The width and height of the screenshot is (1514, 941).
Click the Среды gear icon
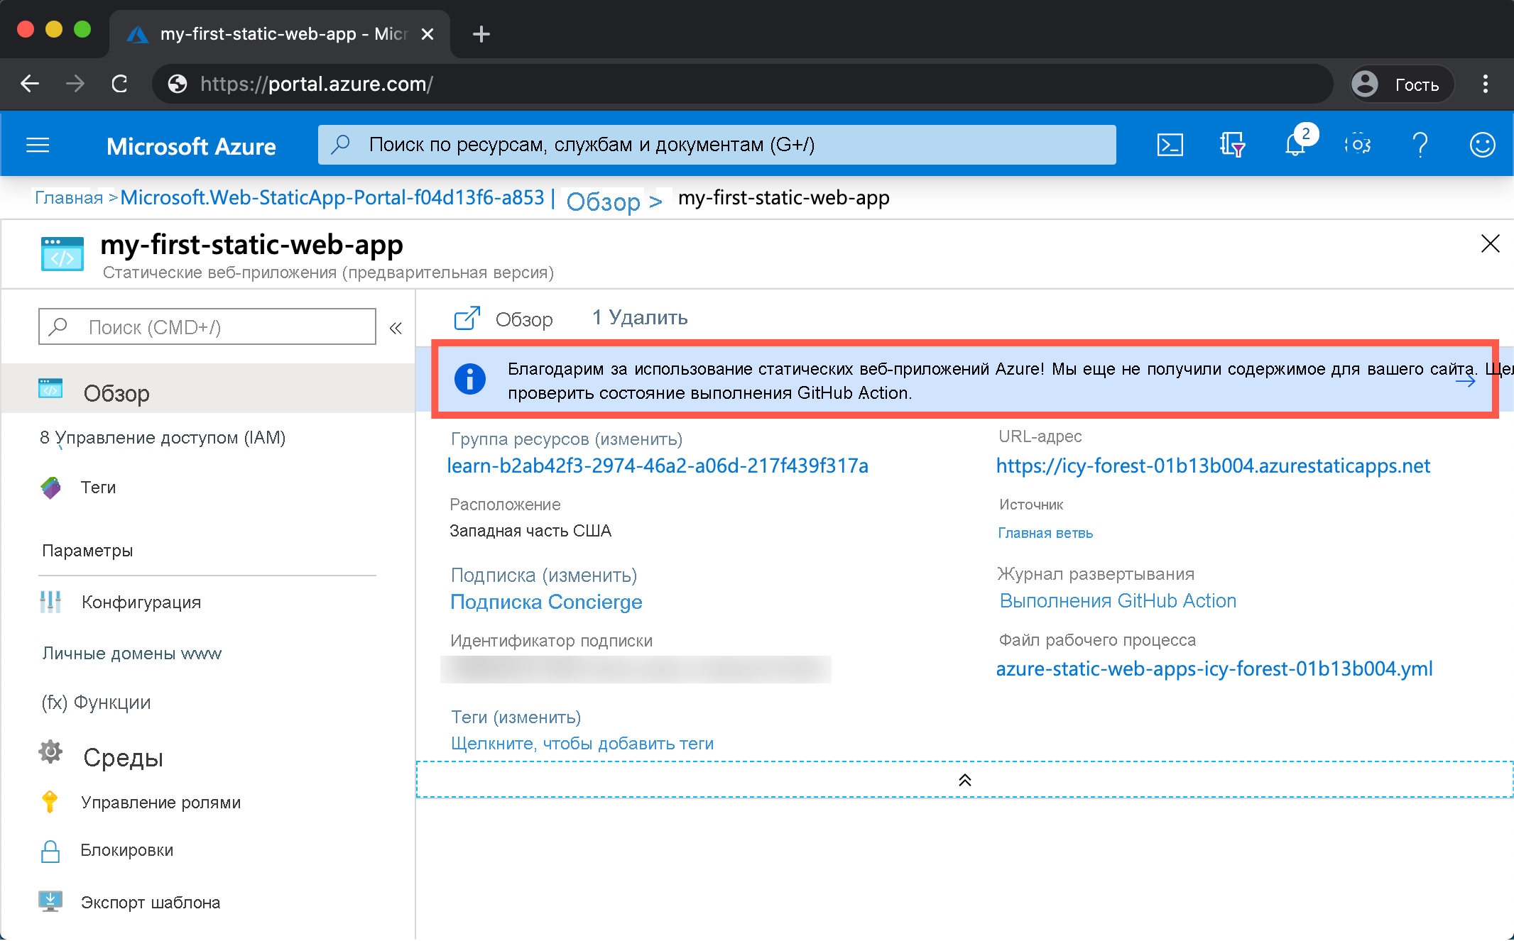tap(50, 752)
